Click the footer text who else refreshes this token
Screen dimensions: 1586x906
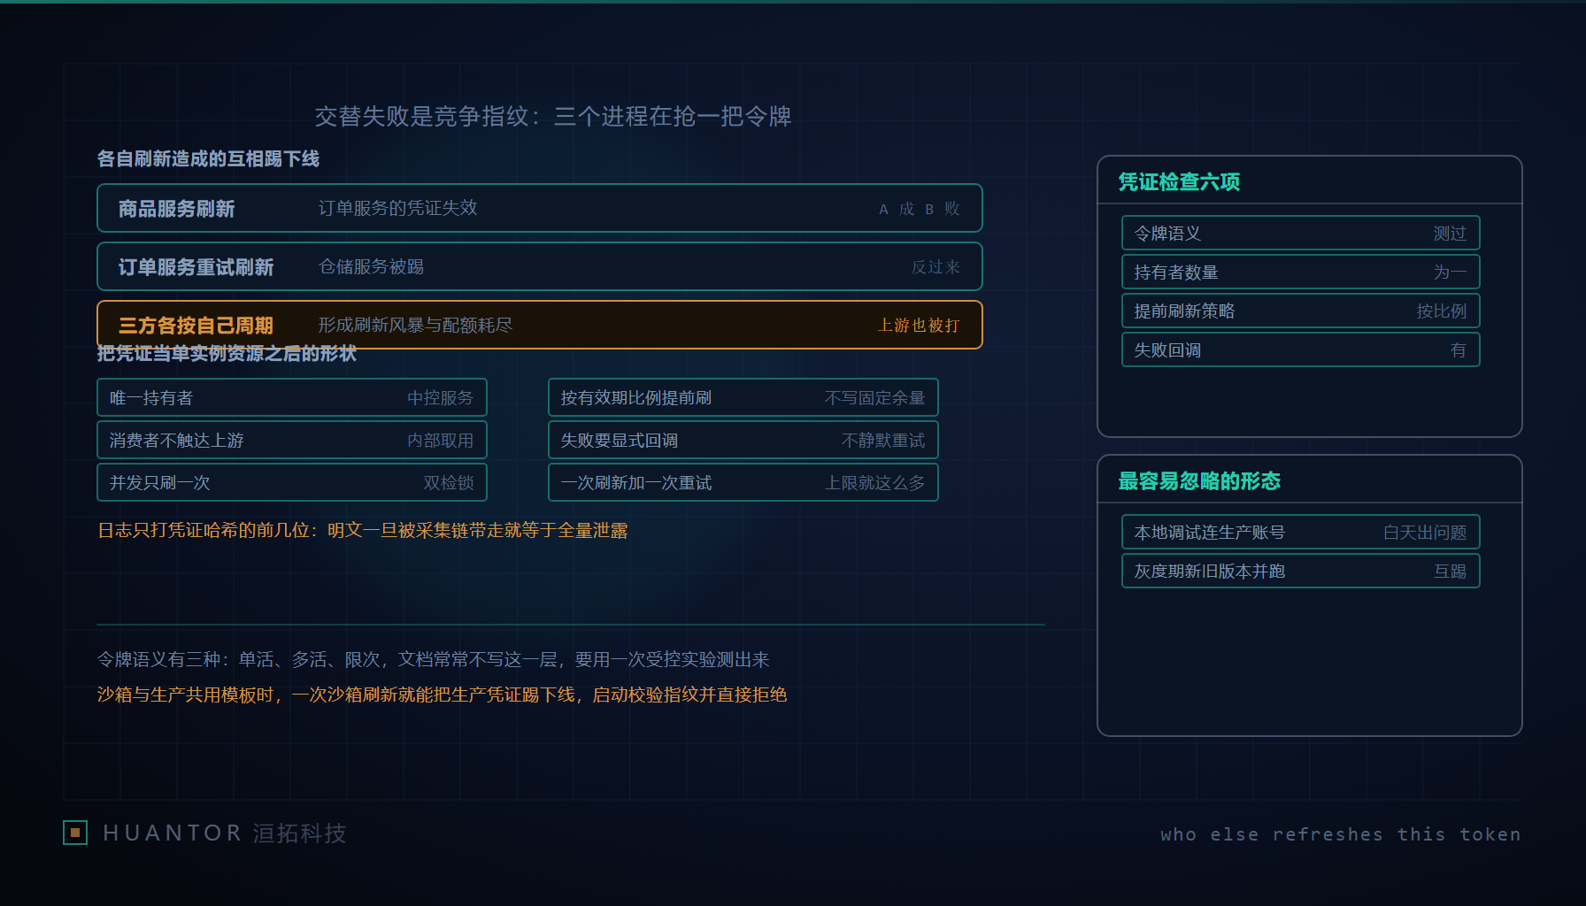click(x=1341, y=834)
